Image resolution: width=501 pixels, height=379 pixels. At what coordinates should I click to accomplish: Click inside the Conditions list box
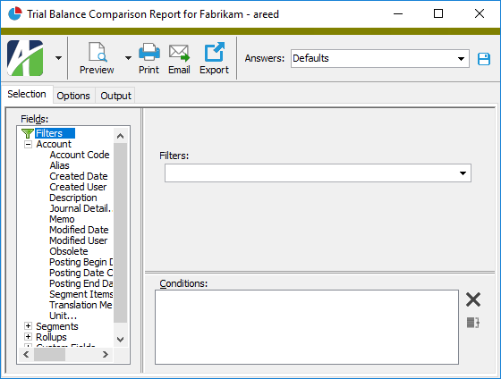(307, 327)
